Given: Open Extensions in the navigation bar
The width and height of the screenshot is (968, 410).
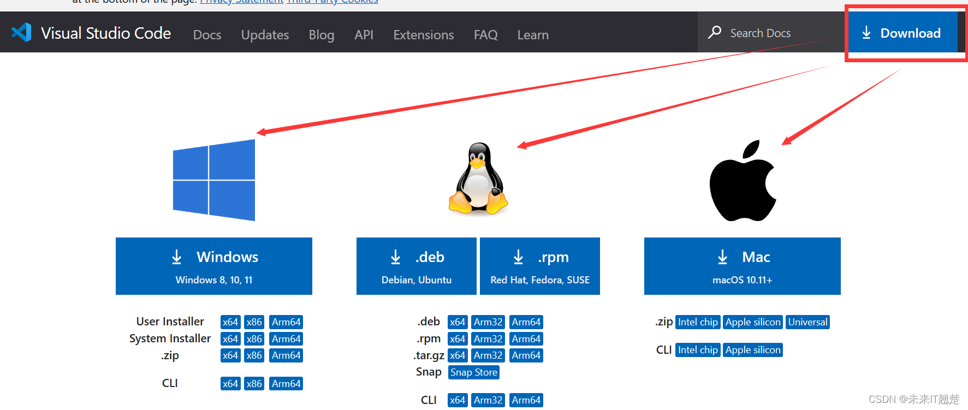Looking at the screenshot, I should click(x=424, y=35).
